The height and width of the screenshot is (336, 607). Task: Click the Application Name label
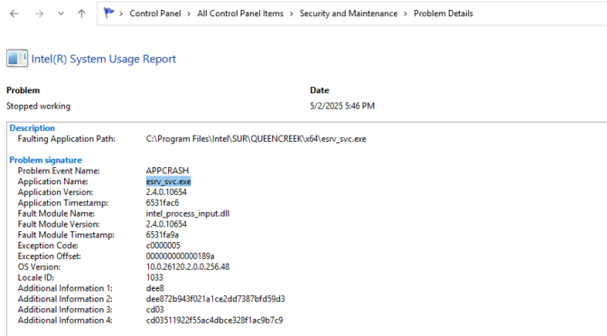pyautogui.click(x=53, y=182)
